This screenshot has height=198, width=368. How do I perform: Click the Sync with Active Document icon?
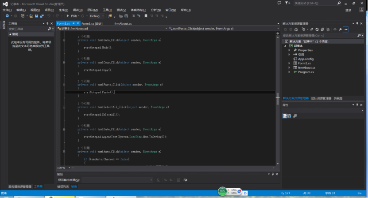coord(312,30)
